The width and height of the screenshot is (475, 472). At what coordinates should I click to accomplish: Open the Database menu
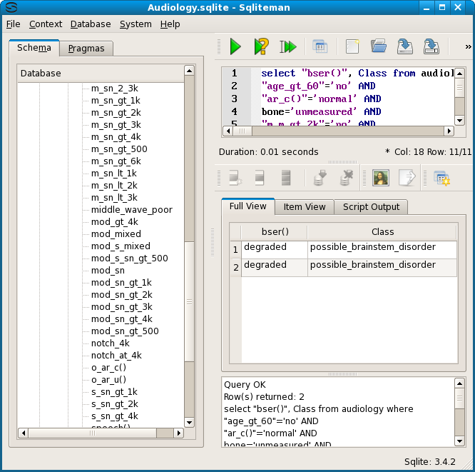pos(91,24)
